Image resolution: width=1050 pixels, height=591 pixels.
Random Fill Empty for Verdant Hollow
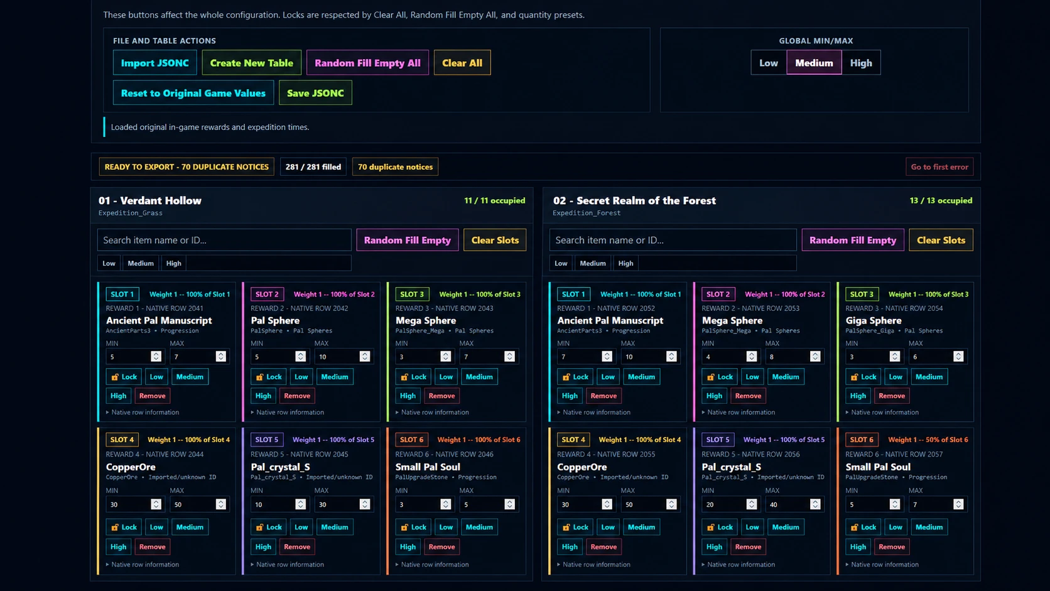[408, 240]
